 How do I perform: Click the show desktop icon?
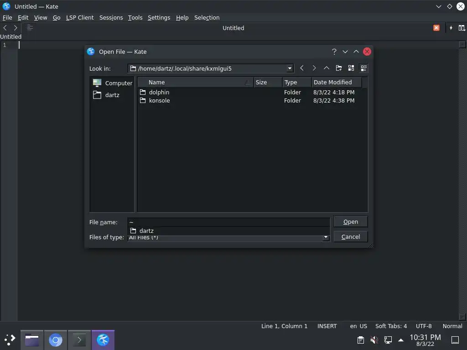(455, 340)
